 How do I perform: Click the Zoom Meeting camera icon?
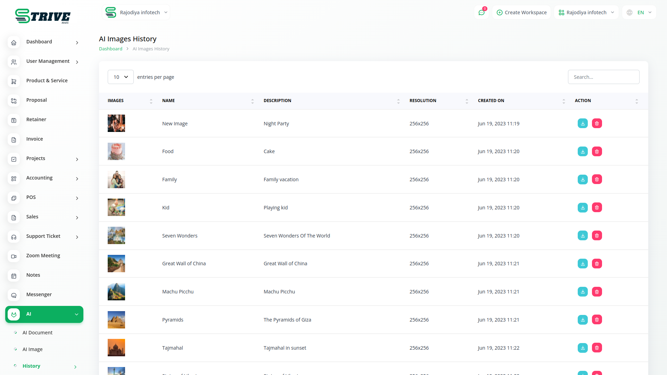(x=14, y=256)
